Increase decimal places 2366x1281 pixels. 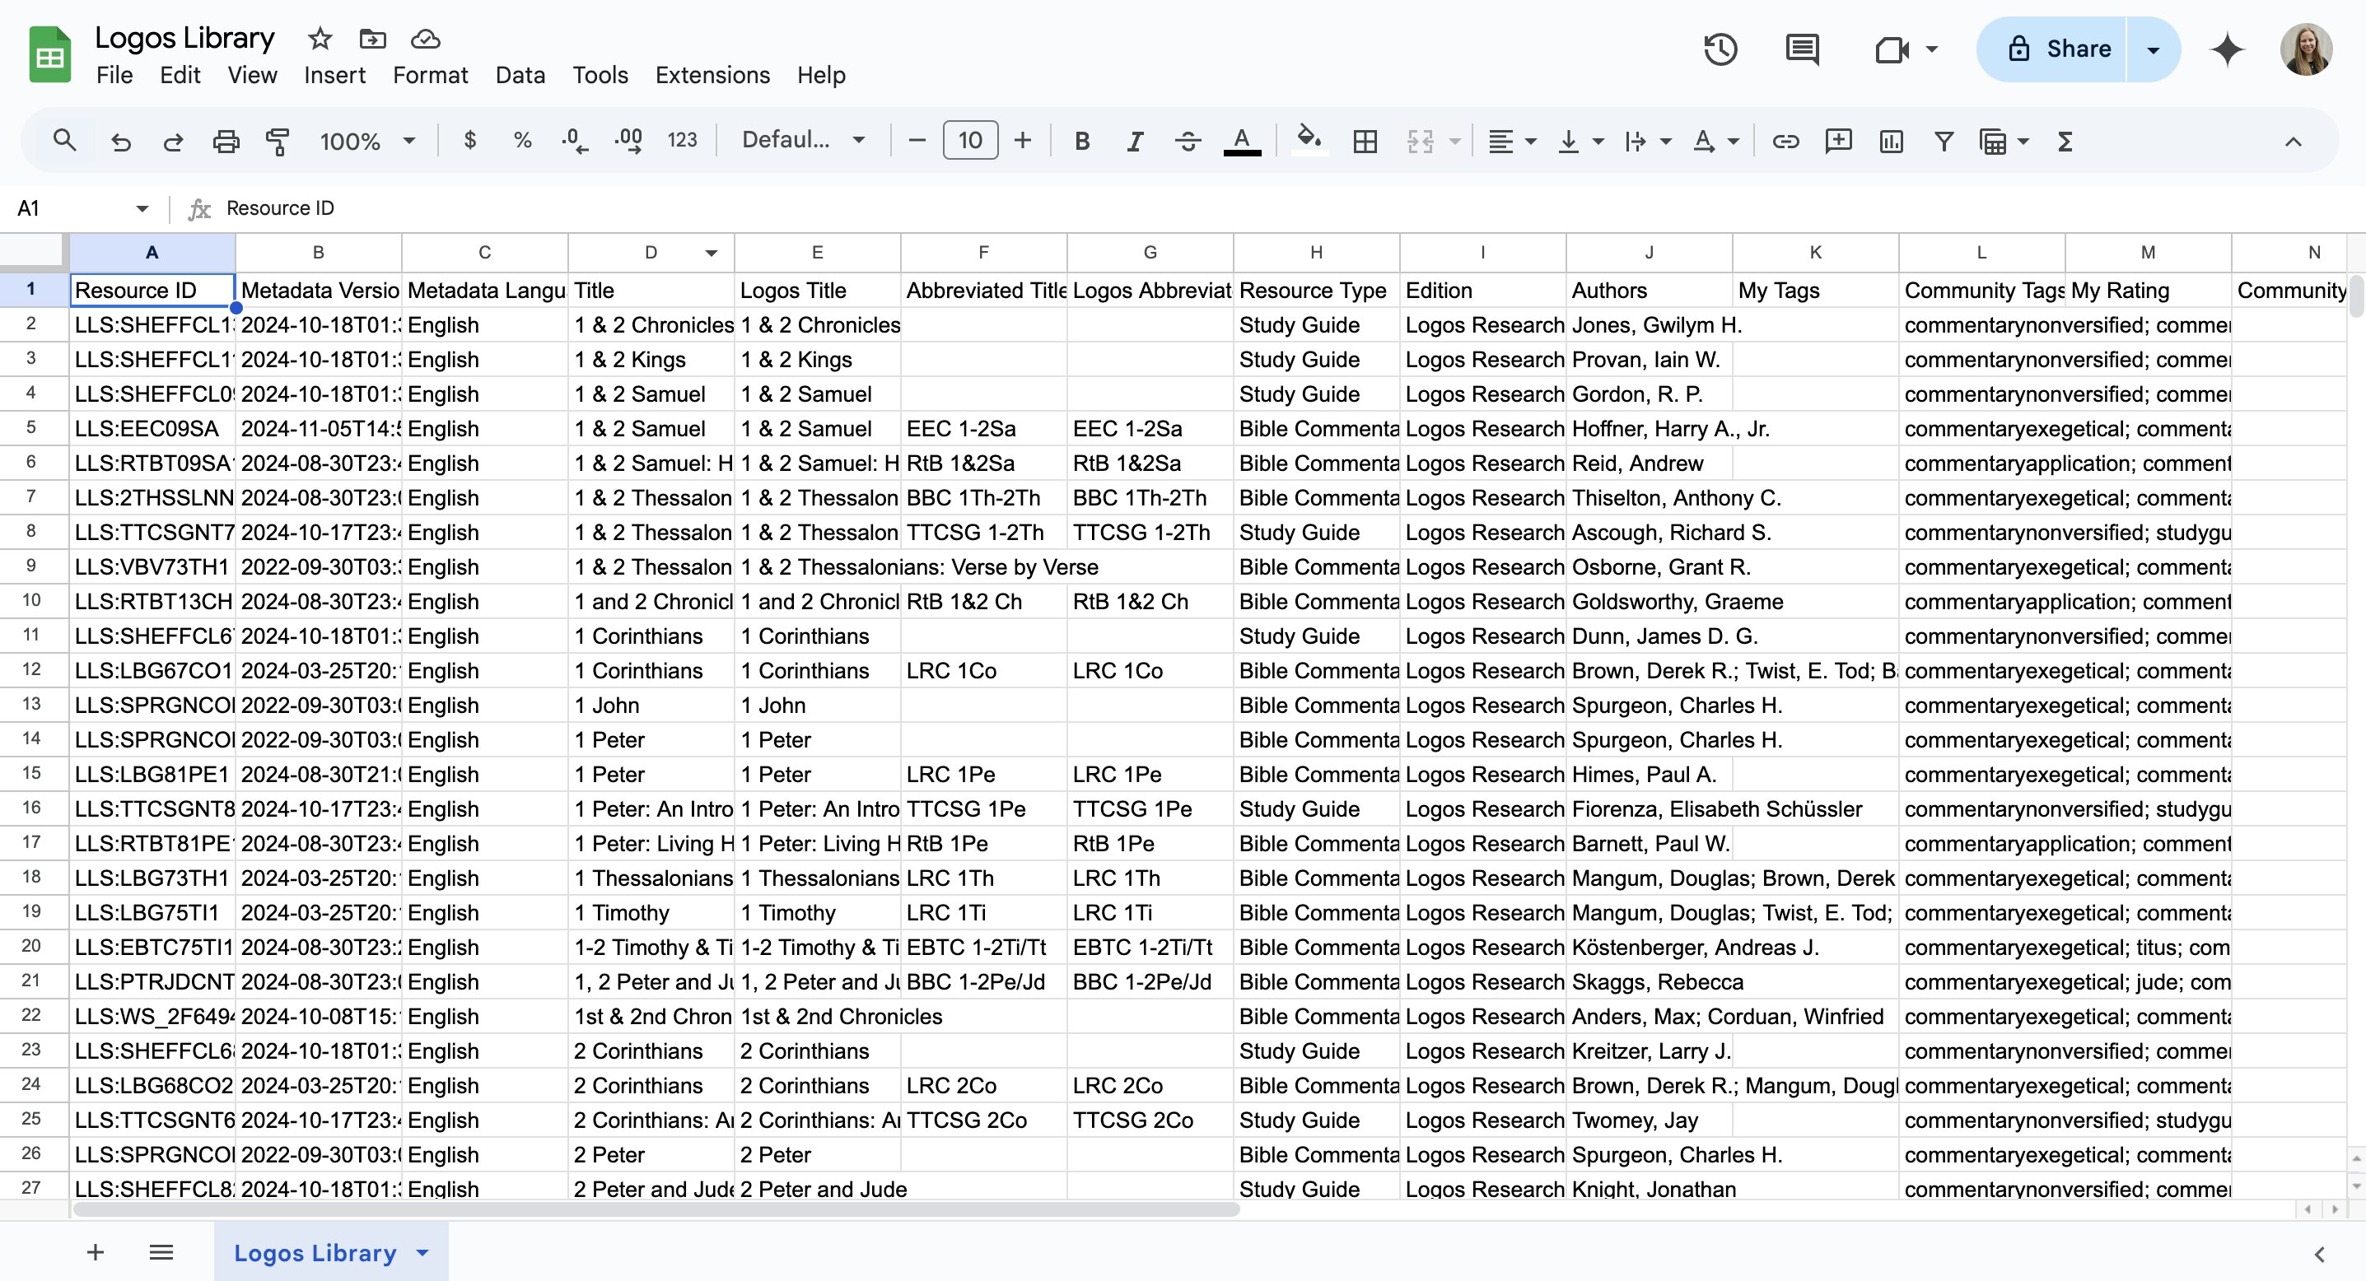[629, 141]
